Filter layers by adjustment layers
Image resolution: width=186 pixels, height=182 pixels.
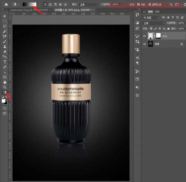(168, 17)
